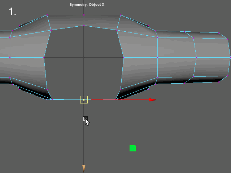231x173 pixels.
Task: Select the far-right vertex on the horizontal centerline
Action: 230,57
